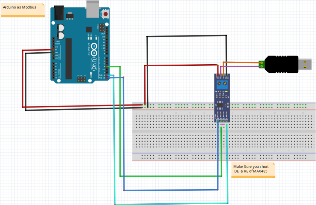Select the Arduino black power barrel jack
The image size is (316, 205).
point(59,13)
